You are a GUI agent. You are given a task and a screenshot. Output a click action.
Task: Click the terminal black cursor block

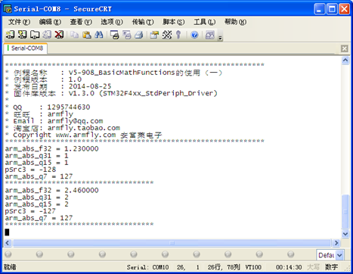click(x=7, y=232)
